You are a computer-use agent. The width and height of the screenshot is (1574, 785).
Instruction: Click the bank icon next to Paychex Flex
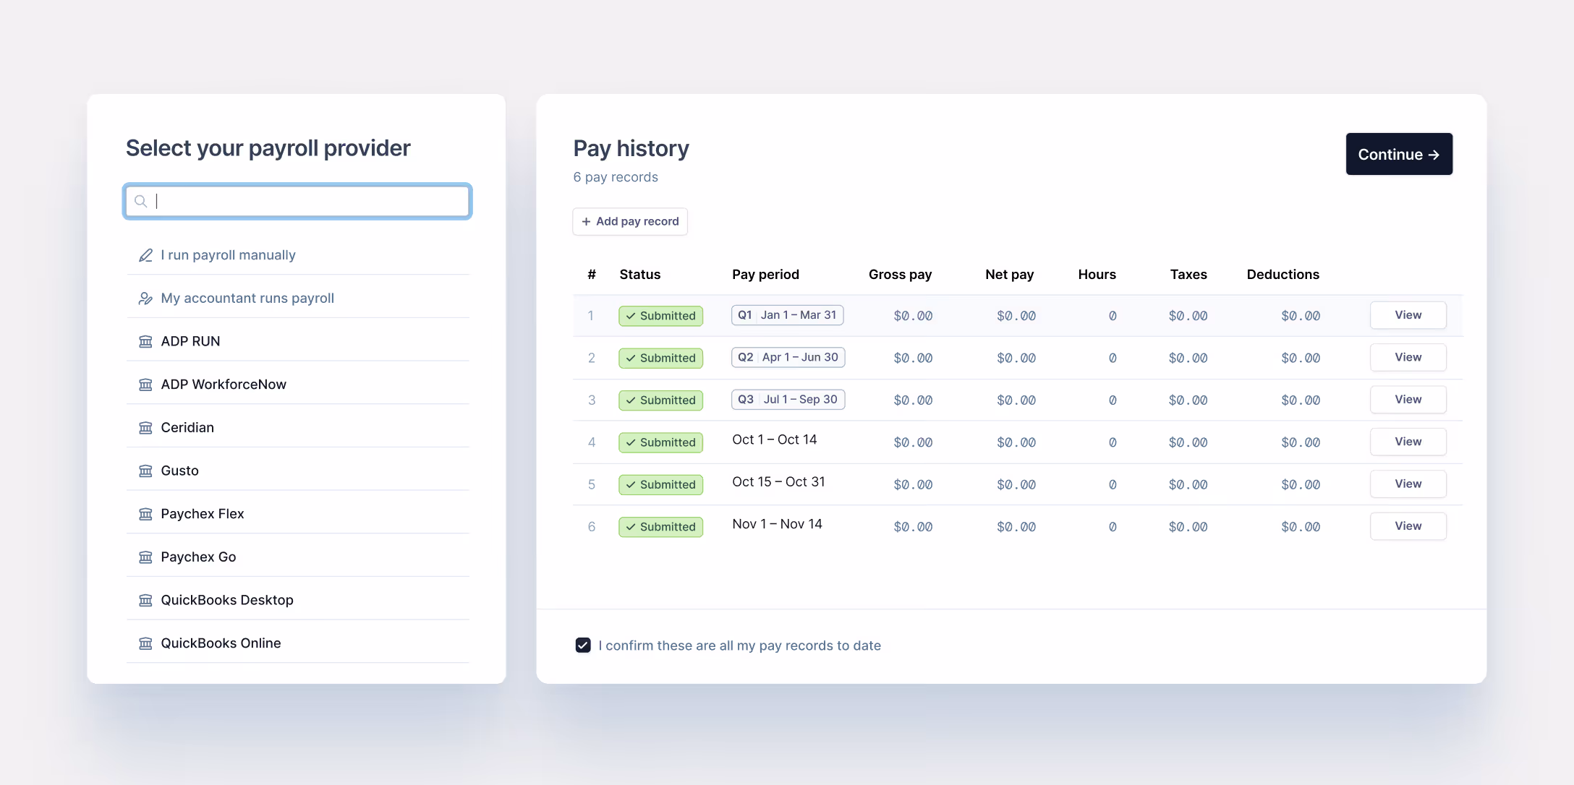[x=145, y=514]
